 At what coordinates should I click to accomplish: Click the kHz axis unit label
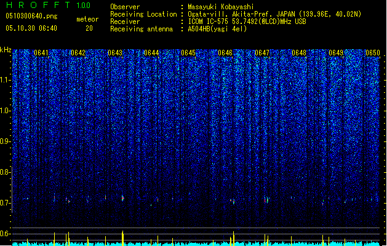pos(6,50)
